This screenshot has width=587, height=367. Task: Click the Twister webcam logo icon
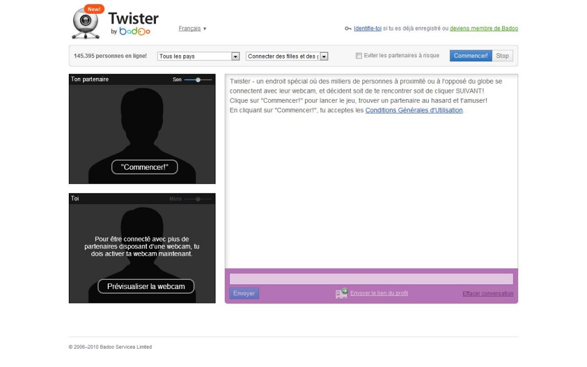(86, 23)
